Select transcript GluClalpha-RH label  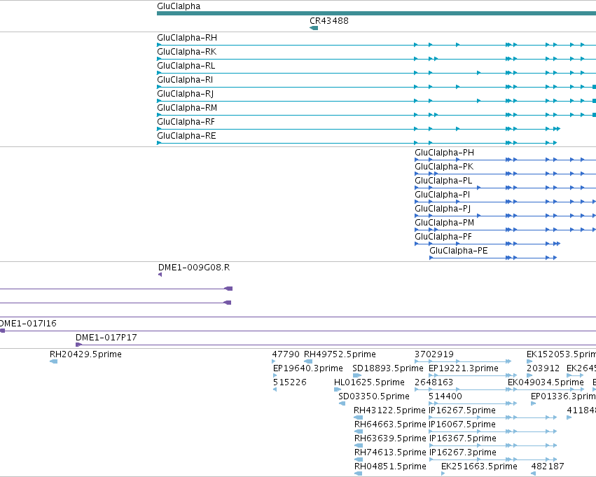click(187, 38)
